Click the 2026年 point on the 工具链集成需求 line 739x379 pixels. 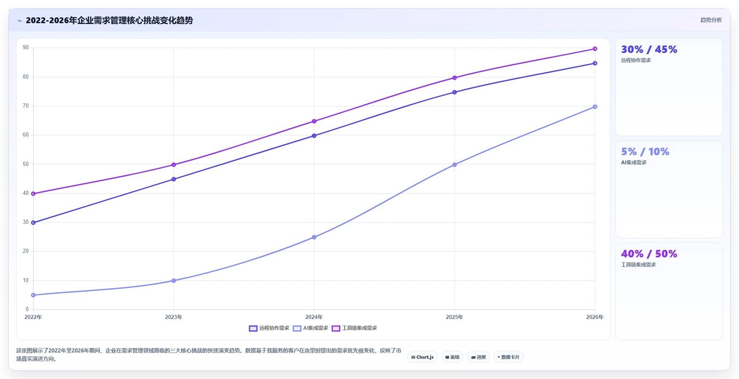click(x=595, y=49)
